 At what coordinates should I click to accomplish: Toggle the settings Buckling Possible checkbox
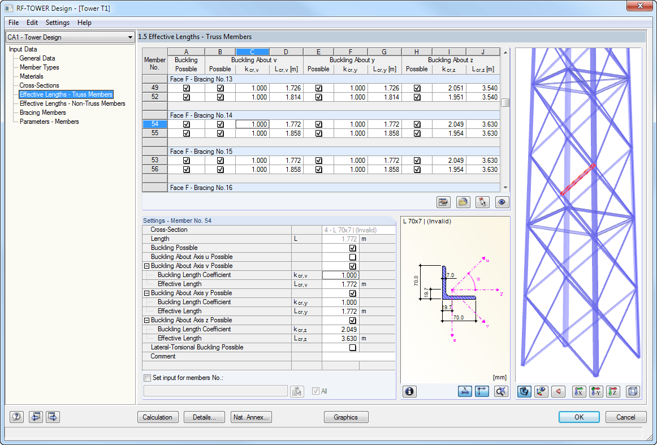(353, 248)
